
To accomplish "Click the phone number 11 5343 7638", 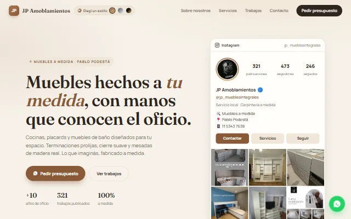I will 233,126.
